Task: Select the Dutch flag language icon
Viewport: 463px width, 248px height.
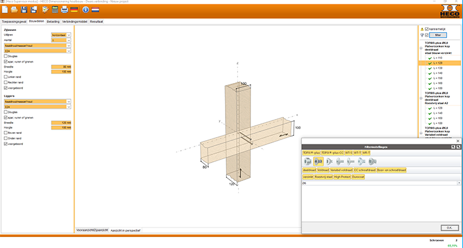Action: coord(95,10)
